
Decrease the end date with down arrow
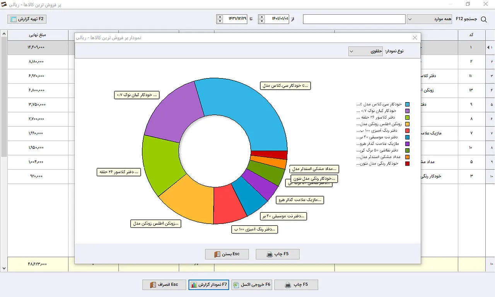220,21
